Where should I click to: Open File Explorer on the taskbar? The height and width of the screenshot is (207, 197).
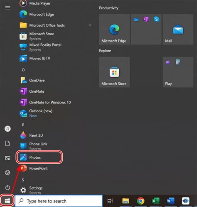tap(126, 201)
